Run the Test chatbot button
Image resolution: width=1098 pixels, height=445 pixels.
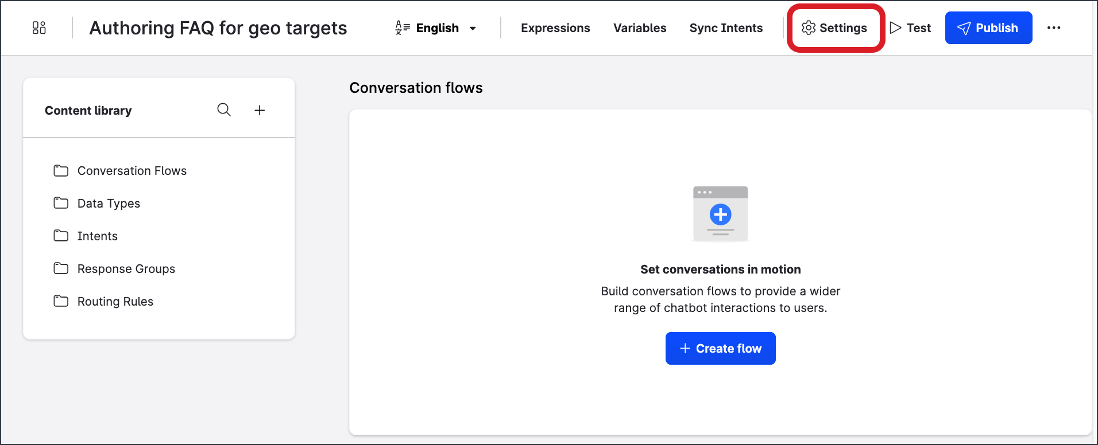point(910,28)
